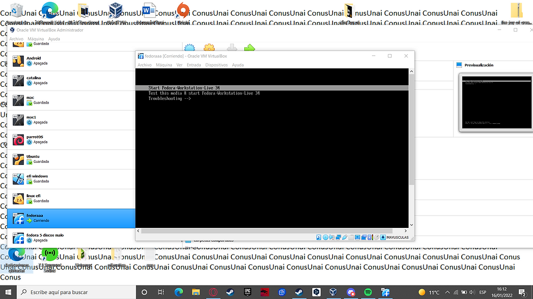This screenshot has height=299, width=533.
Task: Click the host key down-arrow icon beside MAYUSCULAS
Action: 383,237
